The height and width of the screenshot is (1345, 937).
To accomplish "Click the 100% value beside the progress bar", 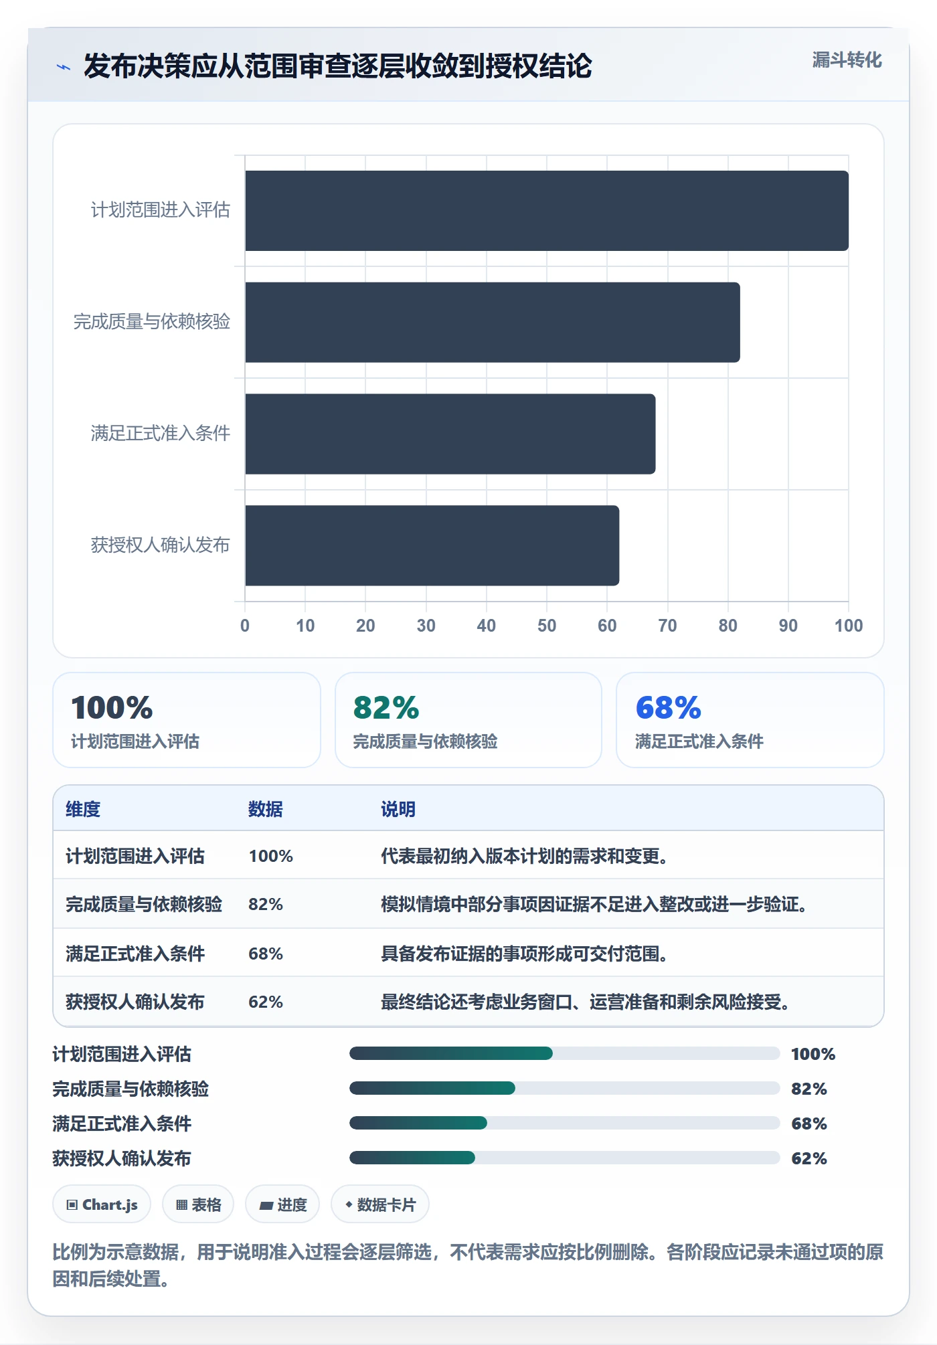I will point(813,1054).
